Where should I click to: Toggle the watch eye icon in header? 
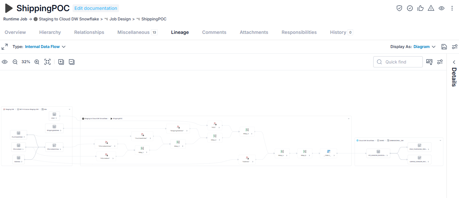tap(442, 8)
